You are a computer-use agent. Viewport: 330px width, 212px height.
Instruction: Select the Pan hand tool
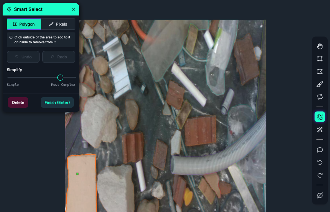click(320, 46)
